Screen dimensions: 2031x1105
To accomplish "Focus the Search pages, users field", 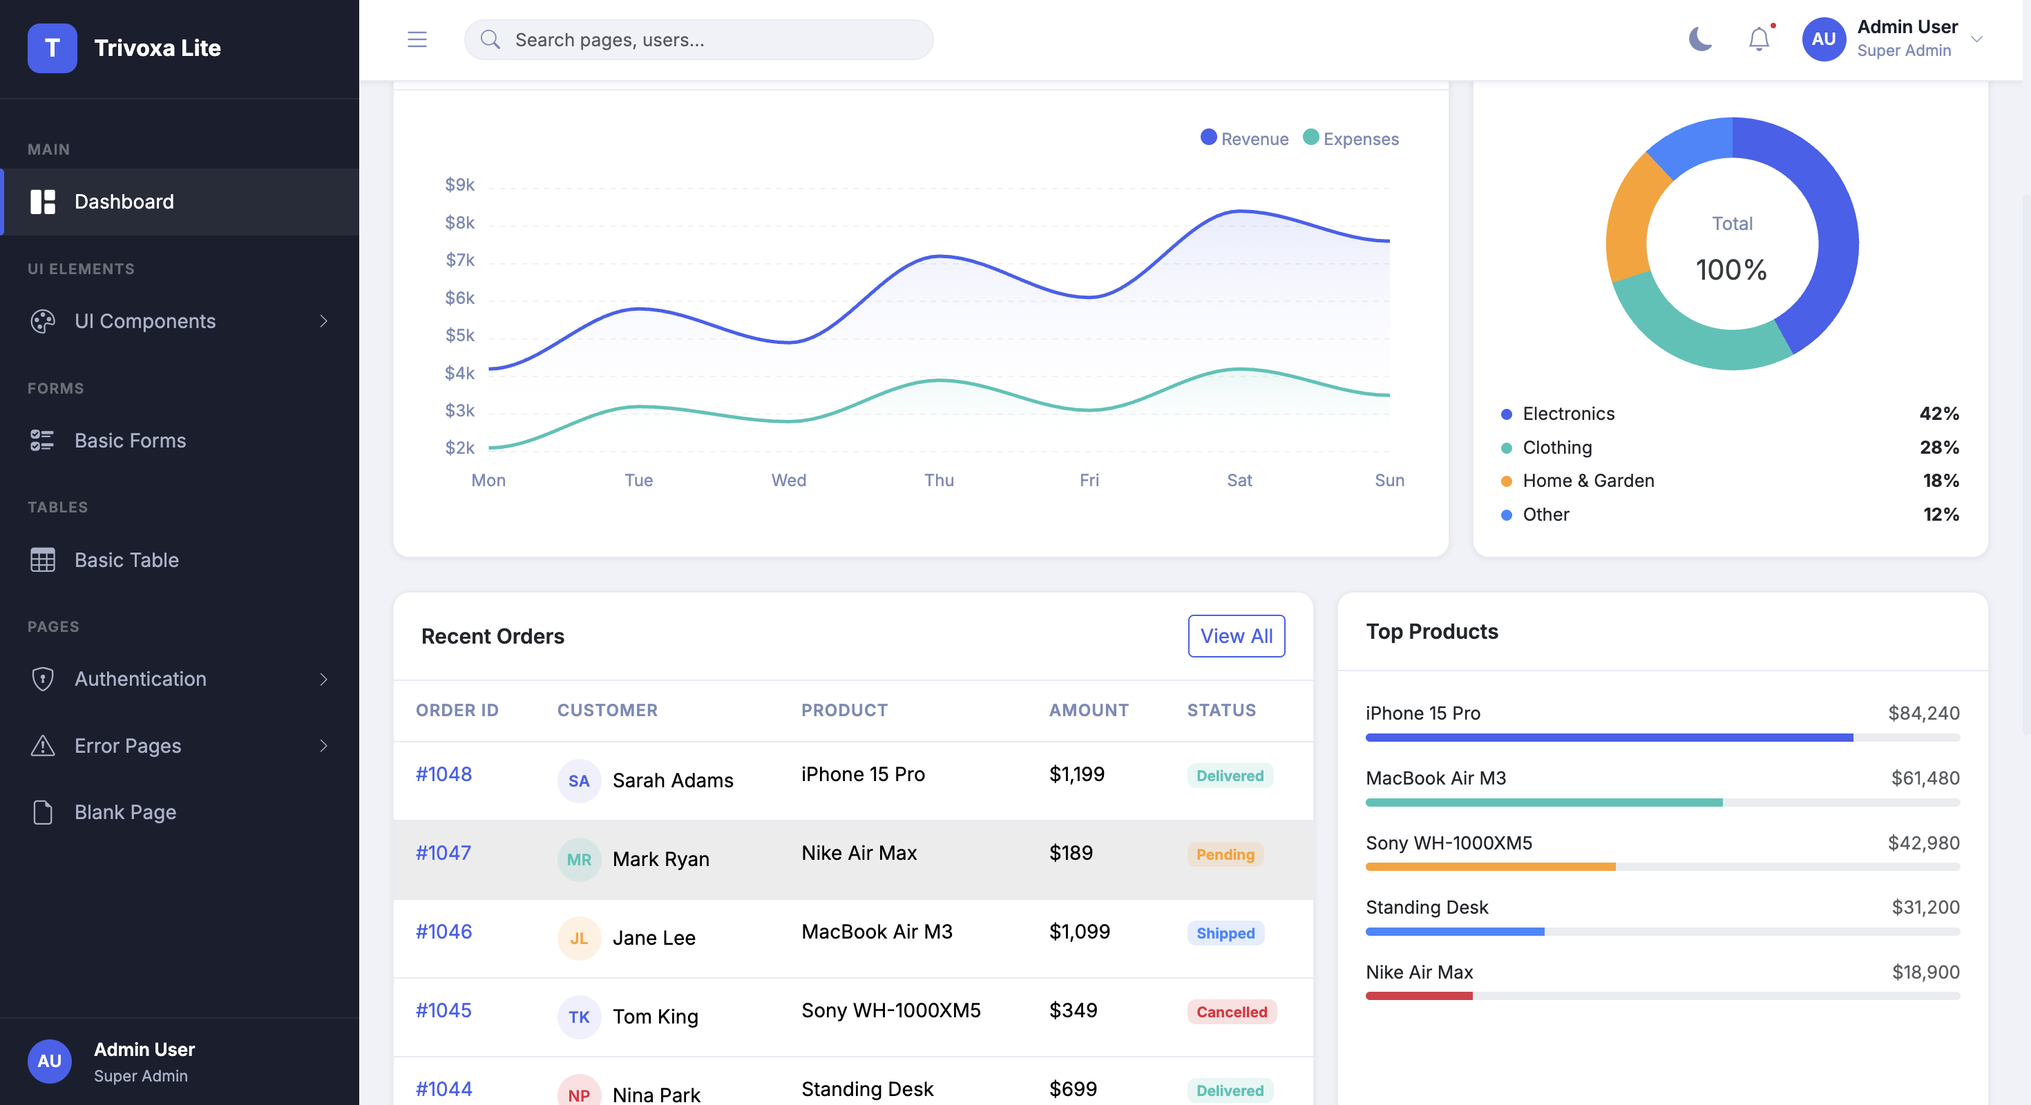I will click(698, 39).
